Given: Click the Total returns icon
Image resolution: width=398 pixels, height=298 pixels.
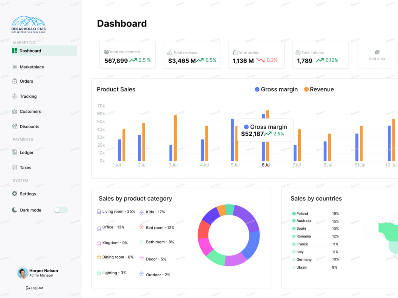Looking at the screenshot, I should (x=298, y=52).
